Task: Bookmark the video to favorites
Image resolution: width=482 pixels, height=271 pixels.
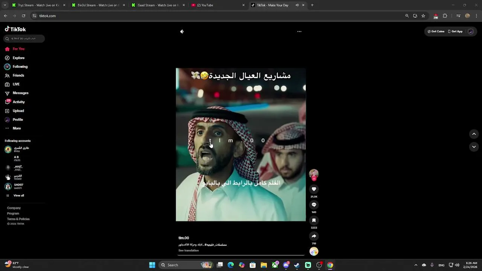Action: click(314, 221)
